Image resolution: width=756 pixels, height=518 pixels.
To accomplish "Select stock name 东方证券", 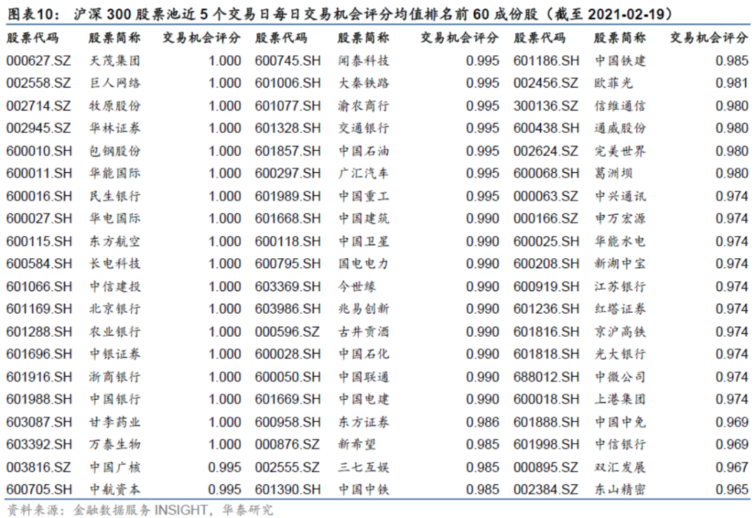I will (363, 422).
